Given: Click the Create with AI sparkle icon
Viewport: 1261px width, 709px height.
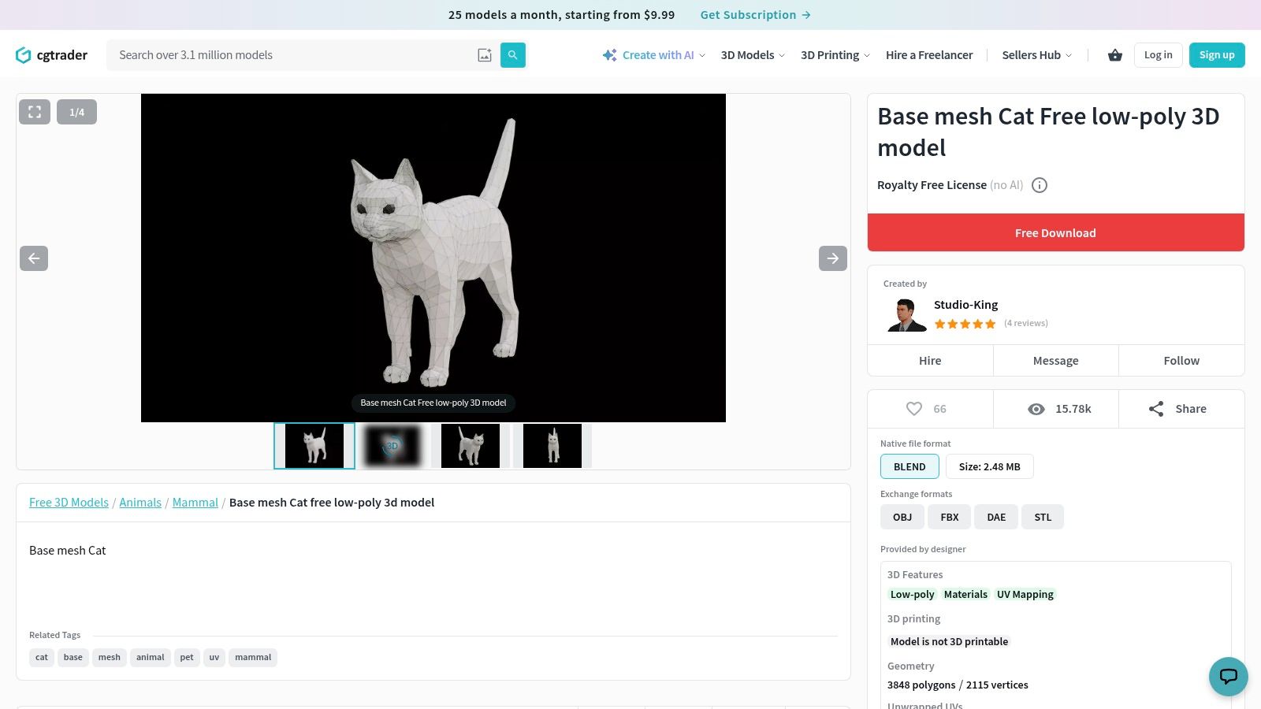Looking at the screenshot, I should point(610,55).
